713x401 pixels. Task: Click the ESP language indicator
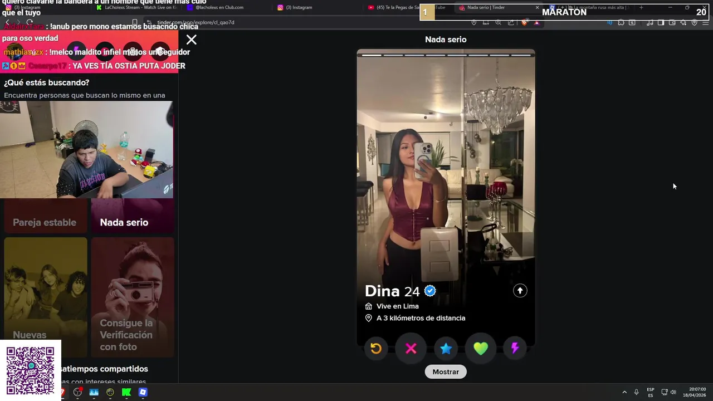(x=651, y=392)
